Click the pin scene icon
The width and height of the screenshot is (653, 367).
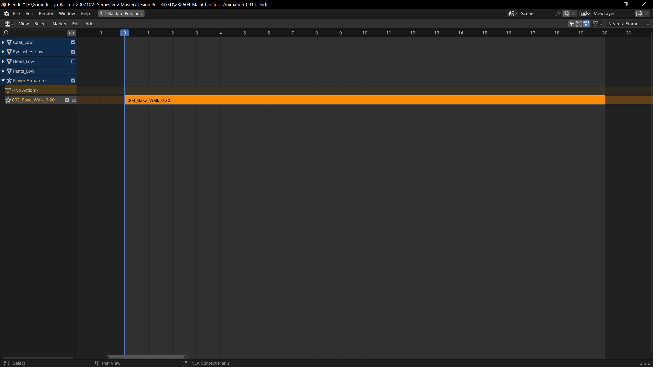click(558, 14)
